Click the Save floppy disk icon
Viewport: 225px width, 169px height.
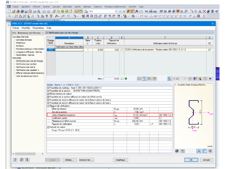pos(26,11)
